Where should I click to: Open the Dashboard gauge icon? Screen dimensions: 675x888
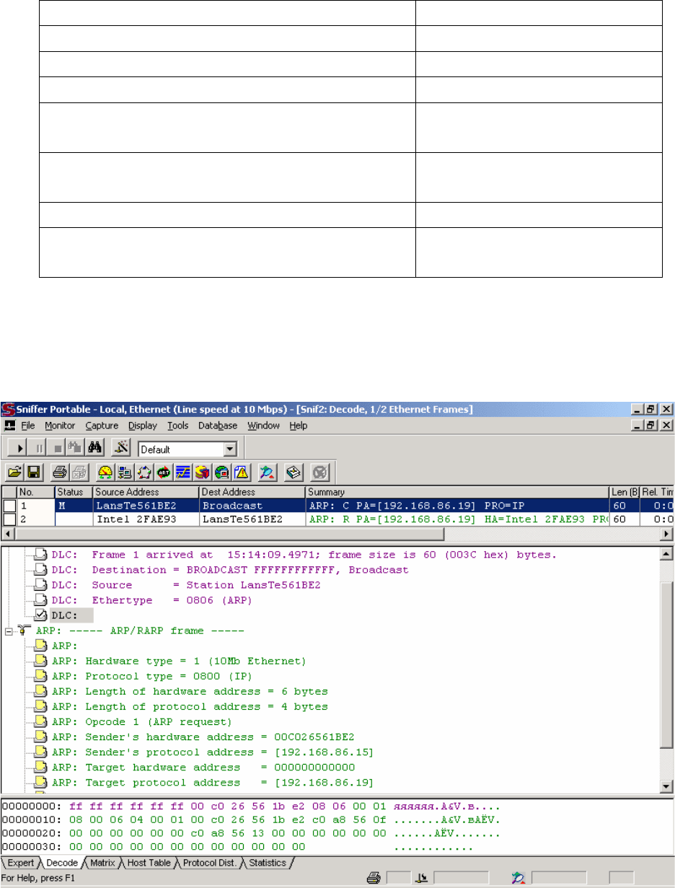coord(105,472)
